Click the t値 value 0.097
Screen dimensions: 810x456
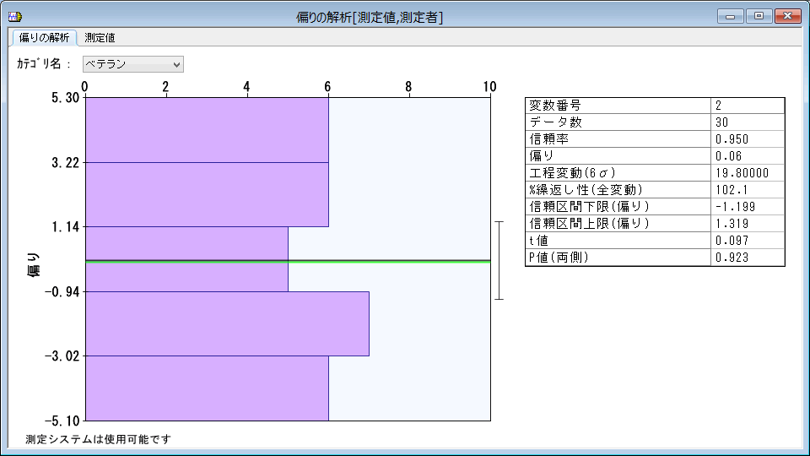(x=732, y=241)
